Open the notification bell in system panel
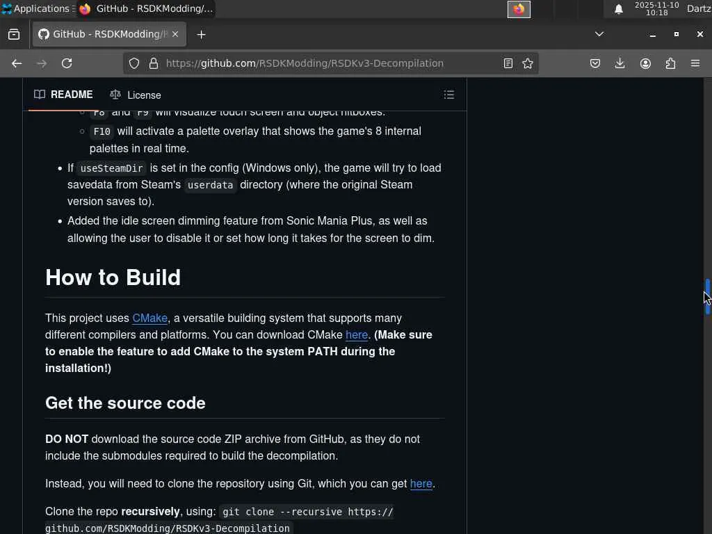712x534 pixels. [x=618, y=9]
